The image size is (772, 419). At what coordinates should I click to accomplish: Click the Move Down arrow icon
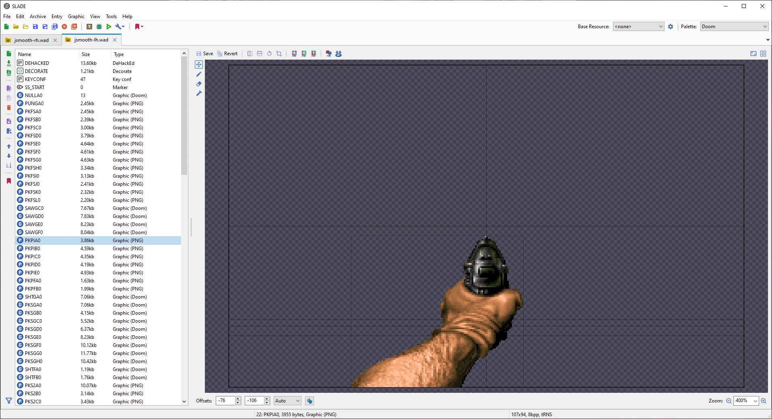pyautogui.click(x=9, y=156)
